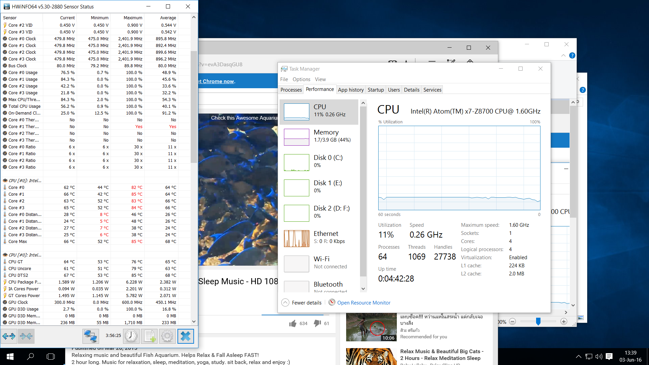Screen dimensions: 649x365
Task: Click HWiNFO scrollbar up arrow
Action: point(194,17)
